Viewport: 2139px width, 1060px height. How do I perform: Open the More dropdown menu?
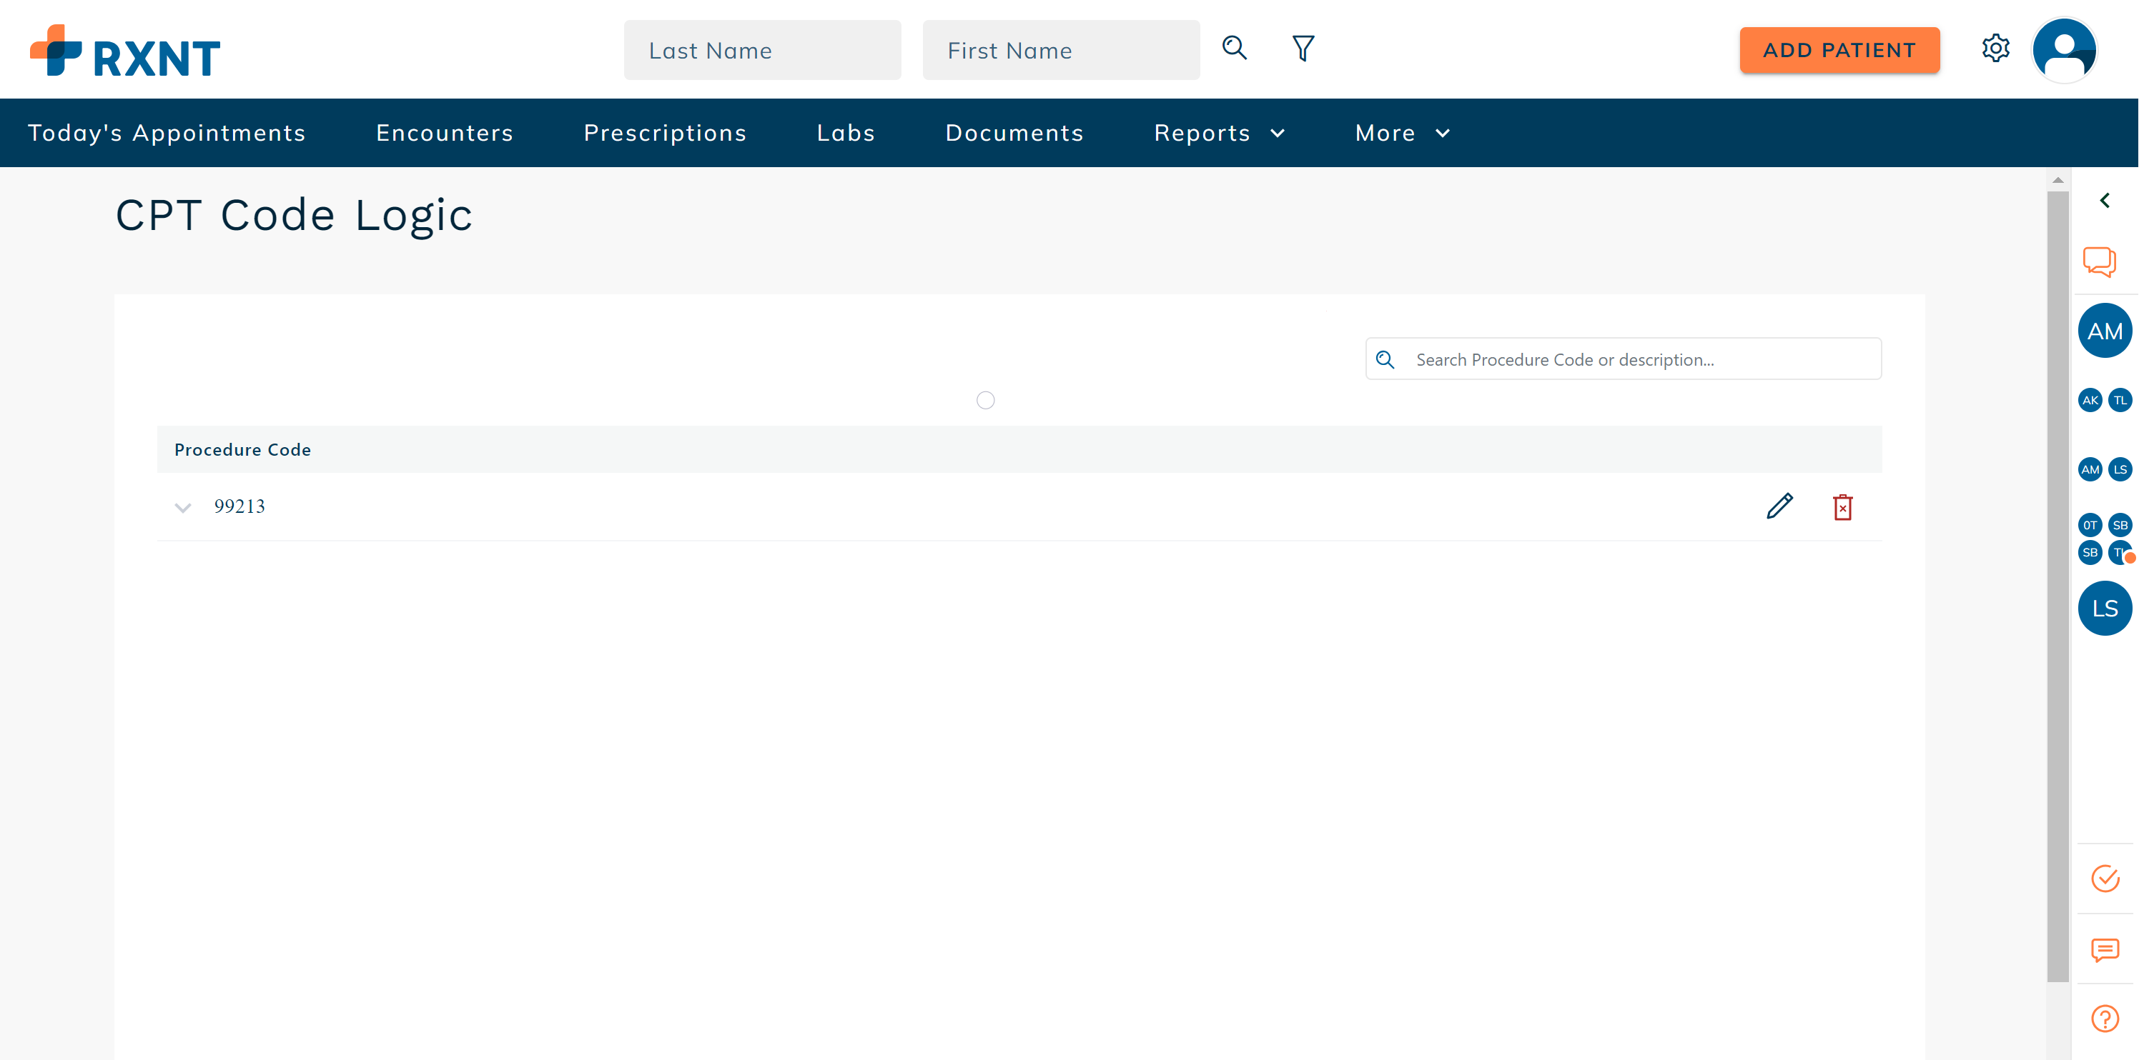pyautogui.click(x=1402, y=133)
